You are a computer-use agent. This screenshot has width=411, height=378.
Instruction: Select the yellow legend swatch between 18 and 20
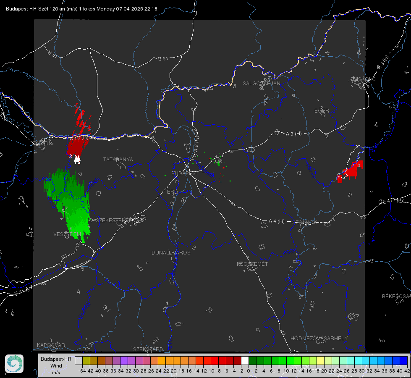[321, 360]
